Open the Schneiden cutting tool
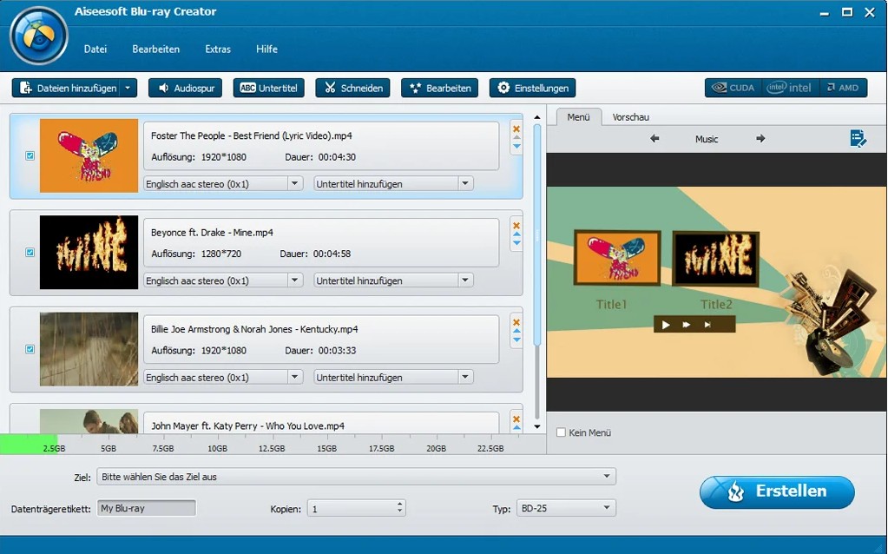888x554 pixels. pos(352,88)
